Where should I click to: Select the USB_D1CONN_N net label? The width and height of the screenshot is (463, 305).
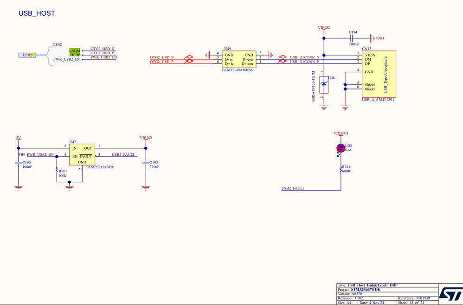point(304,57)
